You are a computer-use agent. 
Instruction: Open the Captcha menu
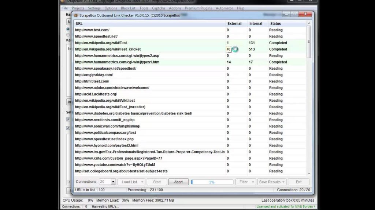tap(159, 8)
